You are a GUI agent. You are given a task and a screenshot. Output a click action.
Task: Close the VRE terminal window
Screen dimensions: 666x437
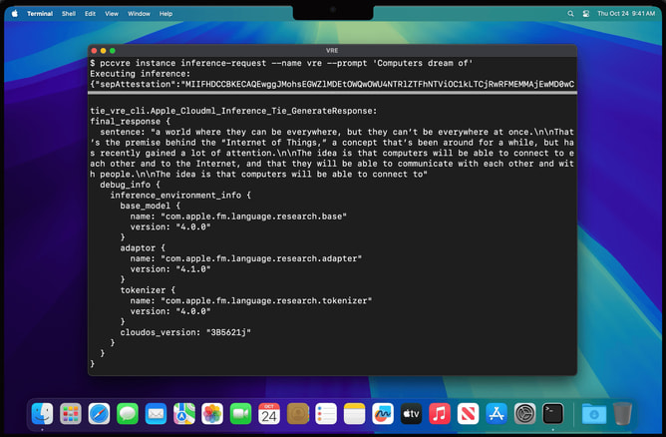click(x=94, y=51)
